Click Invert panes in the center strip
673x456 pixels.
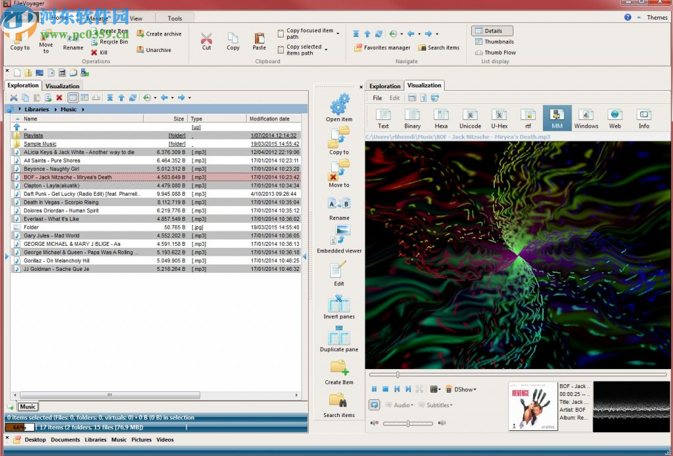coord(339,307)
